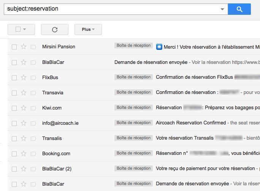Open the search options dropdown arrow

tap(222, 9)
